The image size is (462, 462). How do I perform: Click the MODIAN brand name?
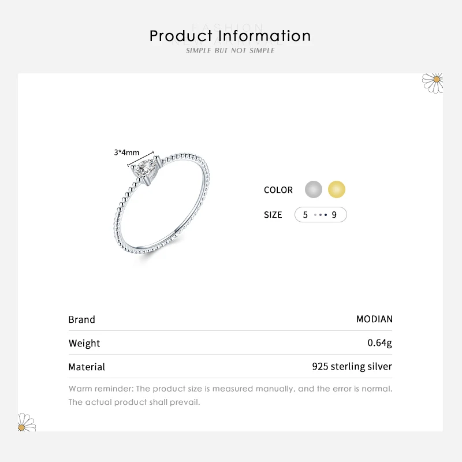pos(374,319)
